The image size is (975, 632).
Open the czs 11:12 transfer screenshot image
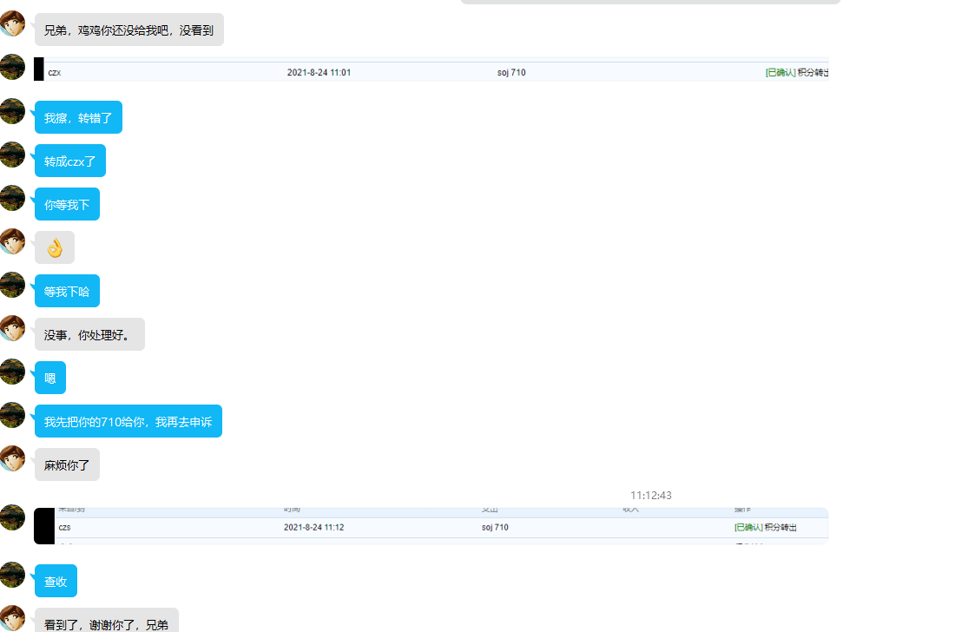[x=432, y=525]
